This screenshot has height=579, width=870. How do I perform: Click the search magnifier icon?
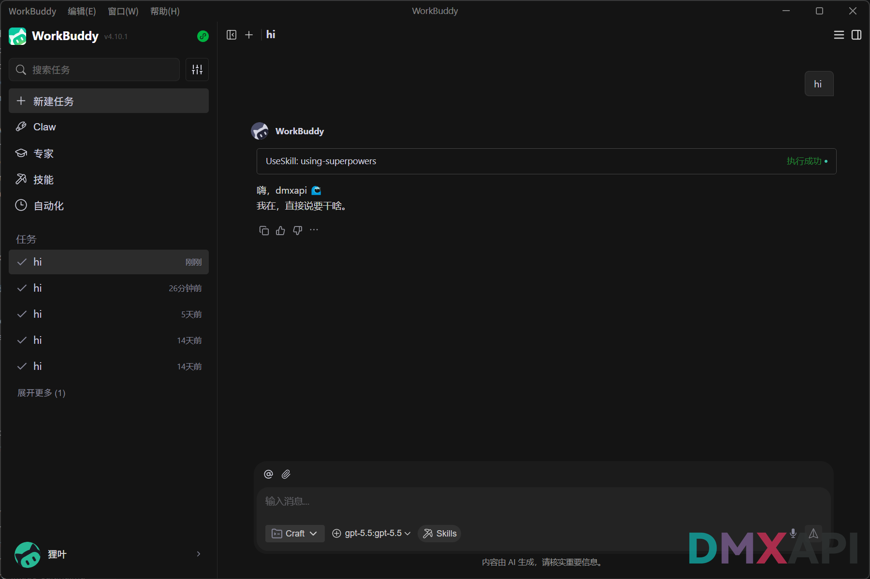pos(21,70)
